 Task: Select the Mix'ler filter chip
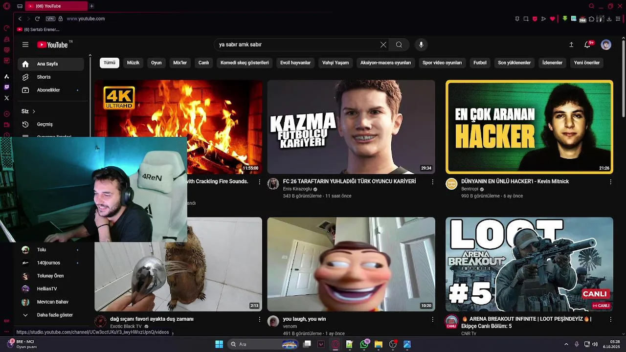(180, 63)
